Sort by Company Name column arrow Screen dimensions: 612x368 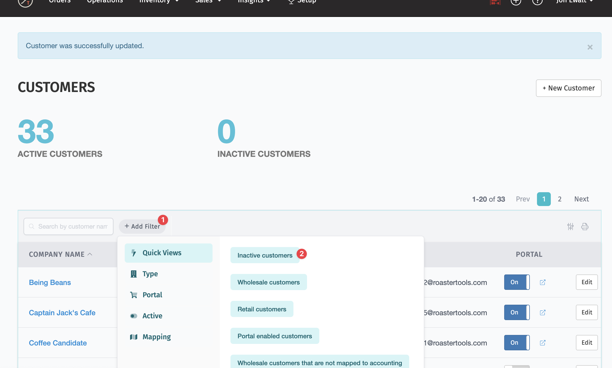[x=90, y=254]
